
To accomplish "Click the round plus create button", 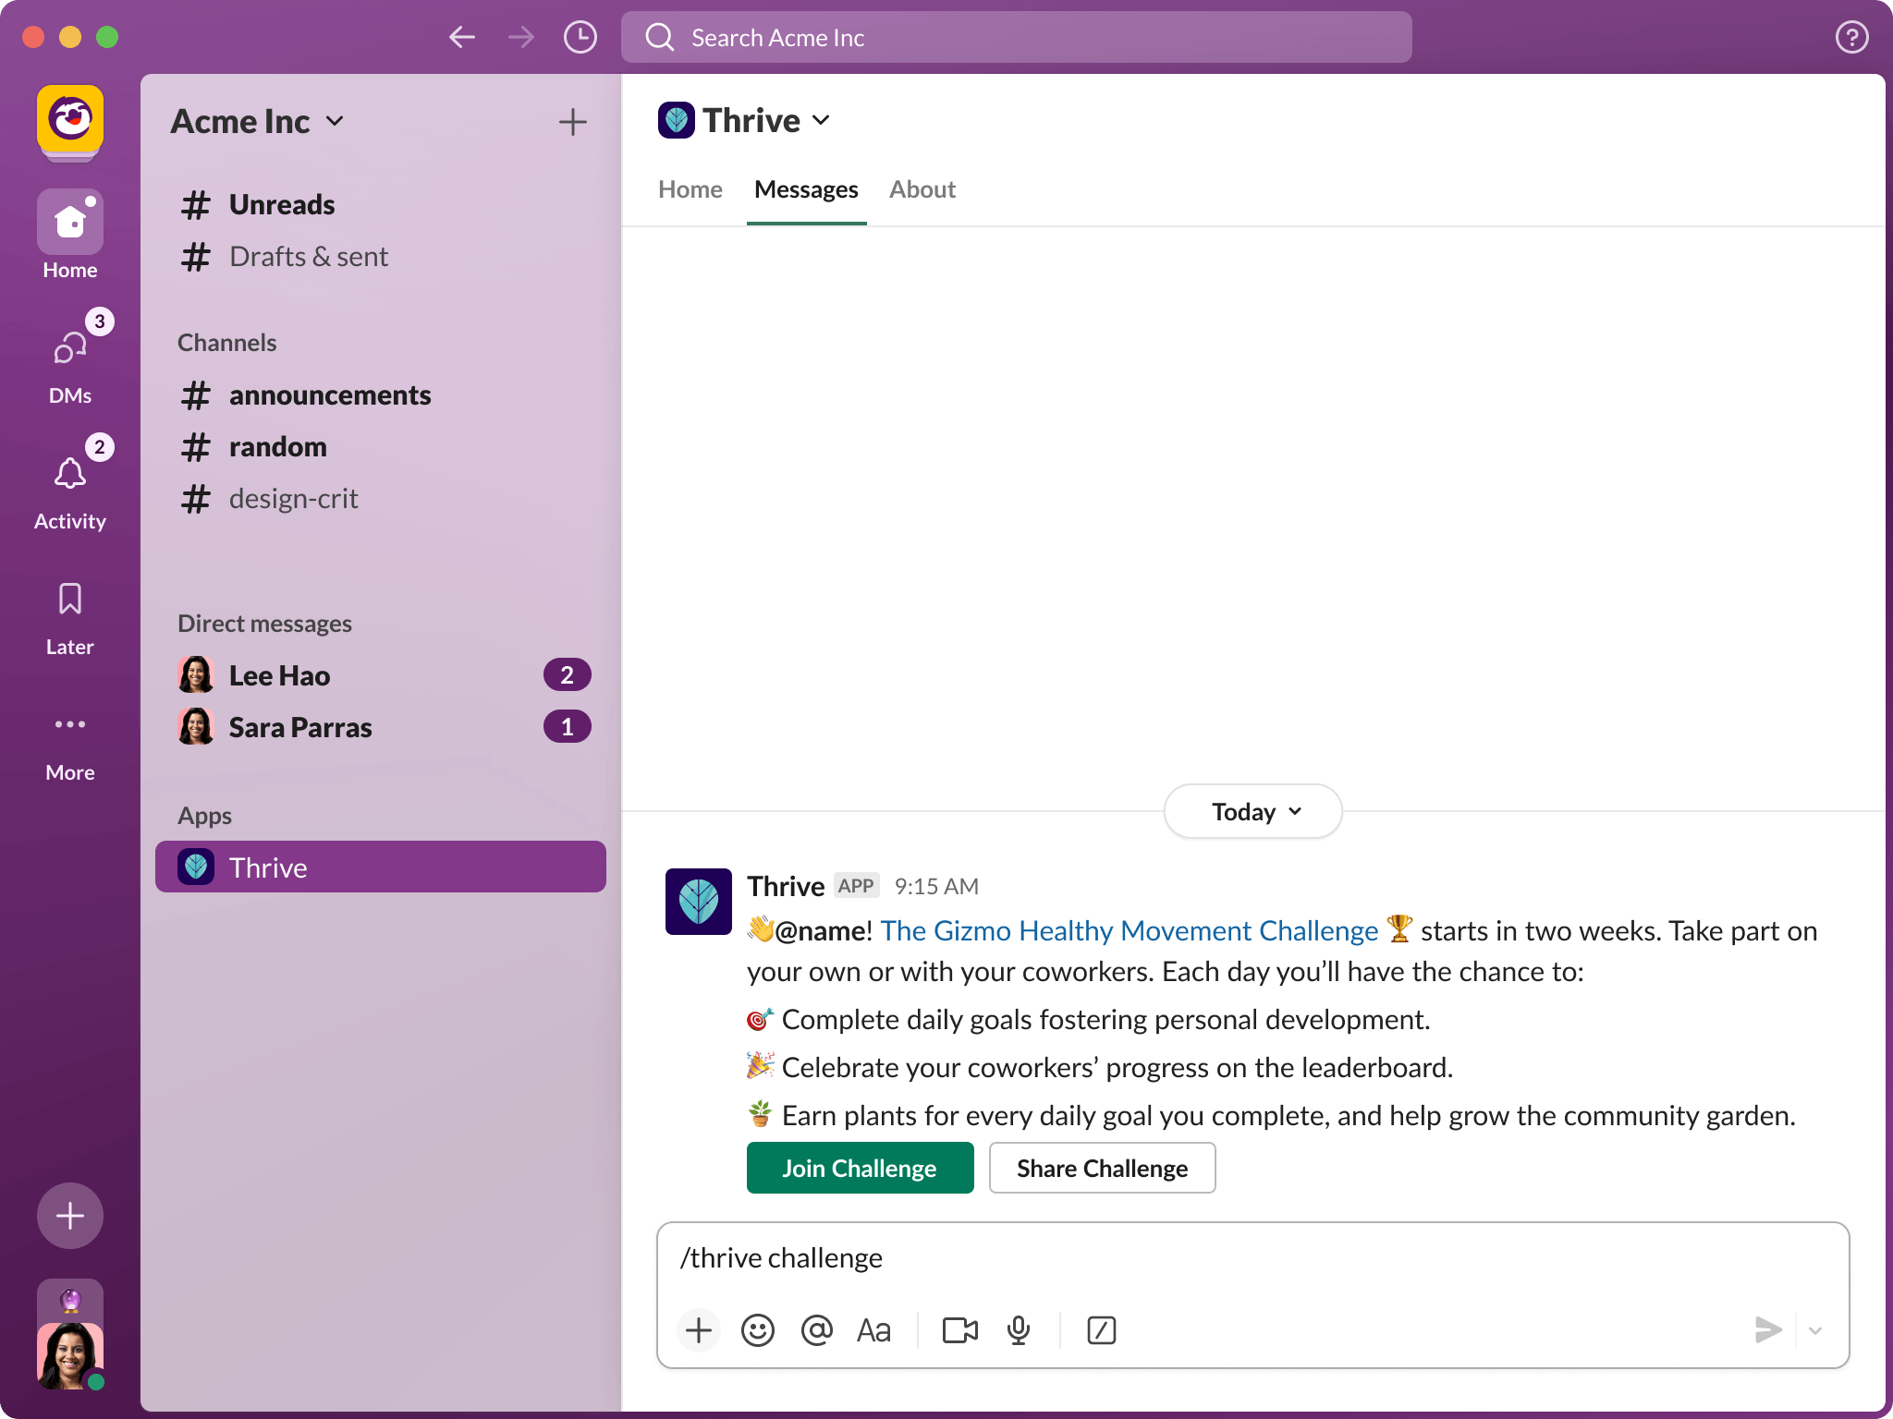I will 70,1216.
